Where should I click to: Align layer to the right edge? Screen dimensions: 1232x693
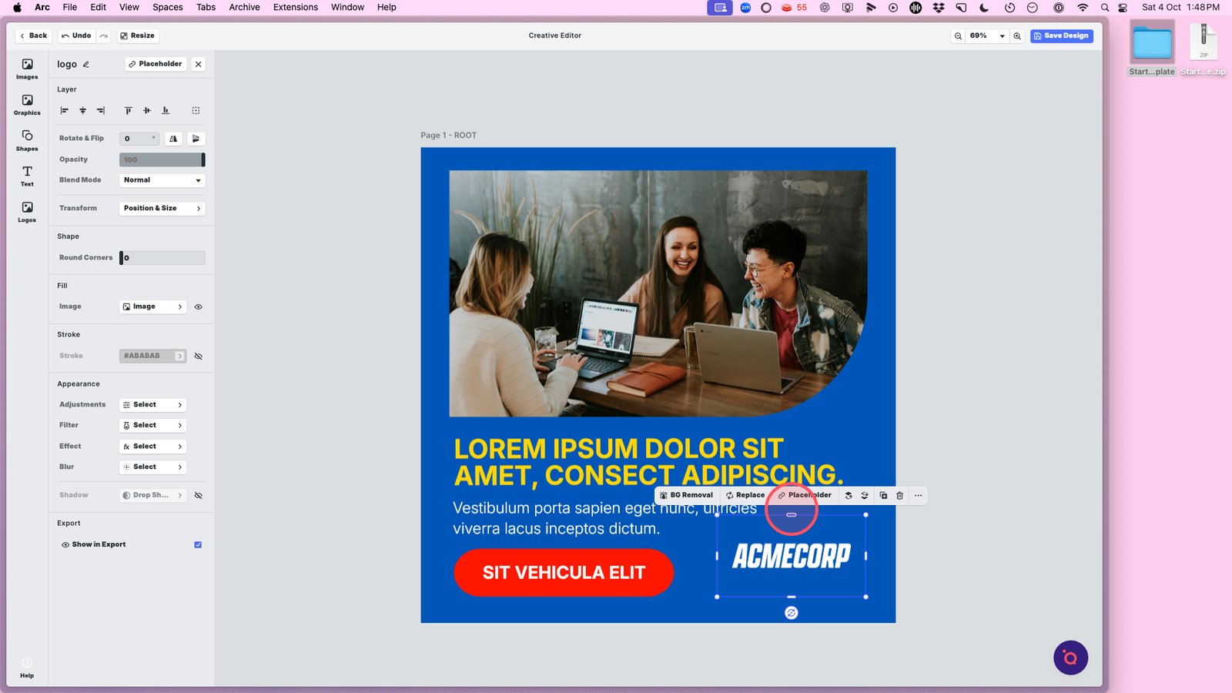(101, 111)
